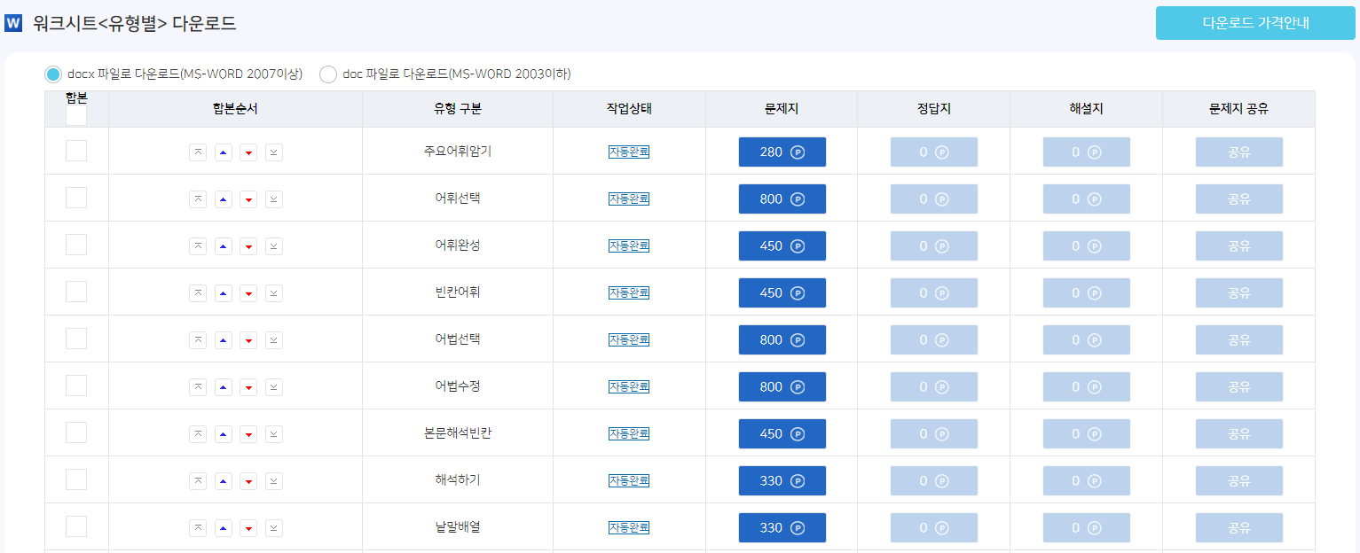This screenshot has width=1360, height=553.
Task: Send 빈칸어휘 row to the bottom
Action: [274, 293]
